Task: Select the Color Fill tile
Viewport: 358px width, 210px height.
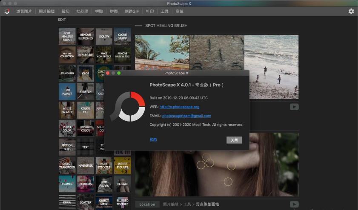Action: 86,110
